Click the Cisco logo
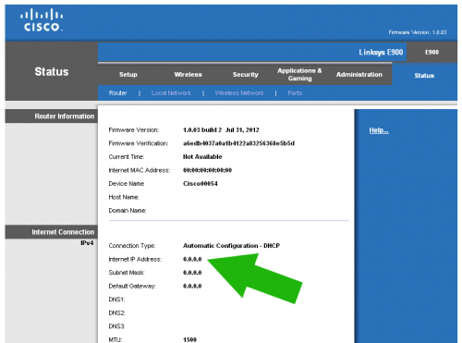 pyautogui.click(x=42, y=20)
